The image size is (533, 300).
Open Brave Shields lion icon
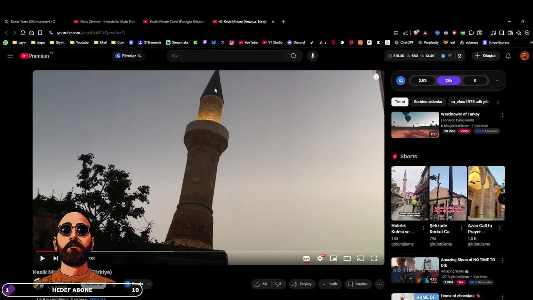(416, 33)
